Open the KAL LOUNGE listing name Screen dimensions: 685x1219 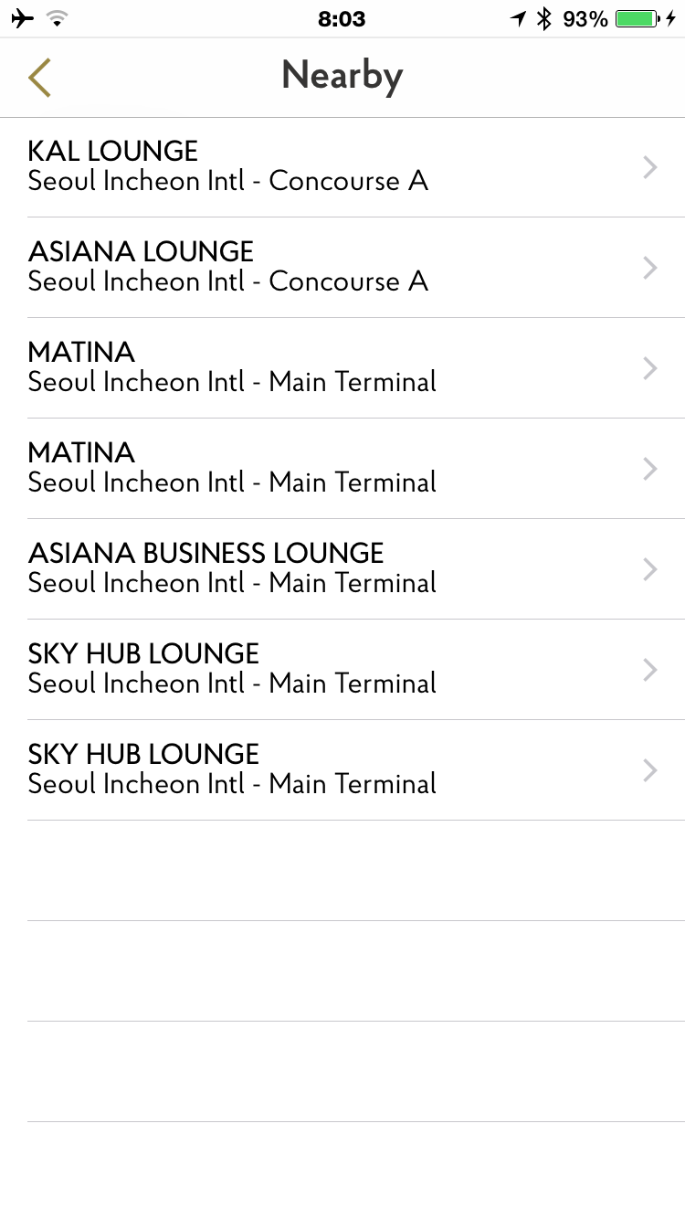(113, 151)
